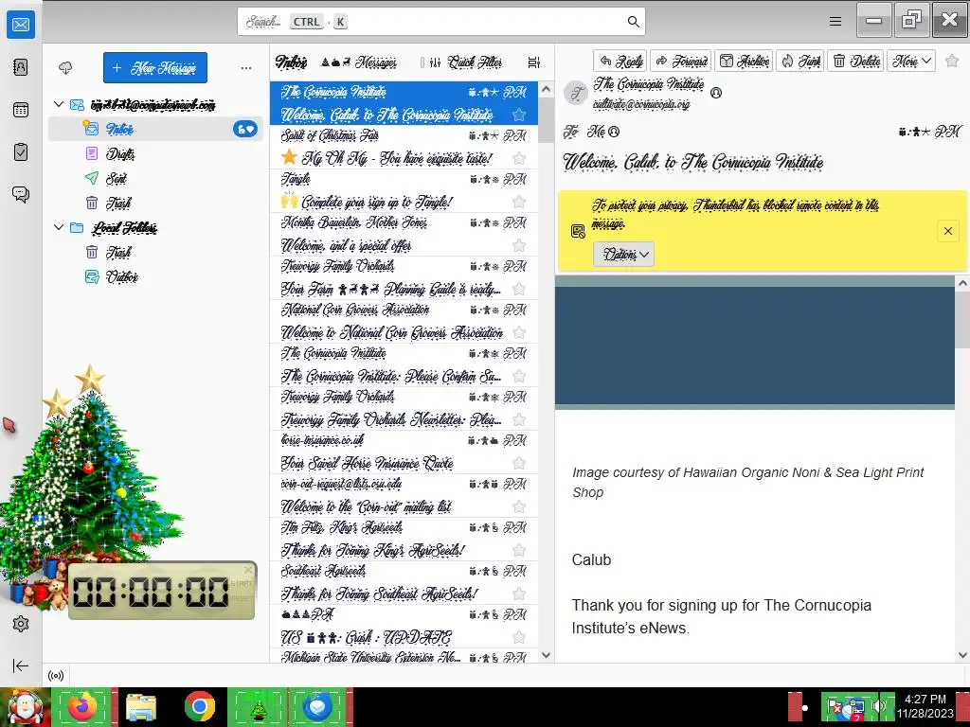This screenshot has height=727, width=970.
Task: Open the Calendar space
Action: 21,110
